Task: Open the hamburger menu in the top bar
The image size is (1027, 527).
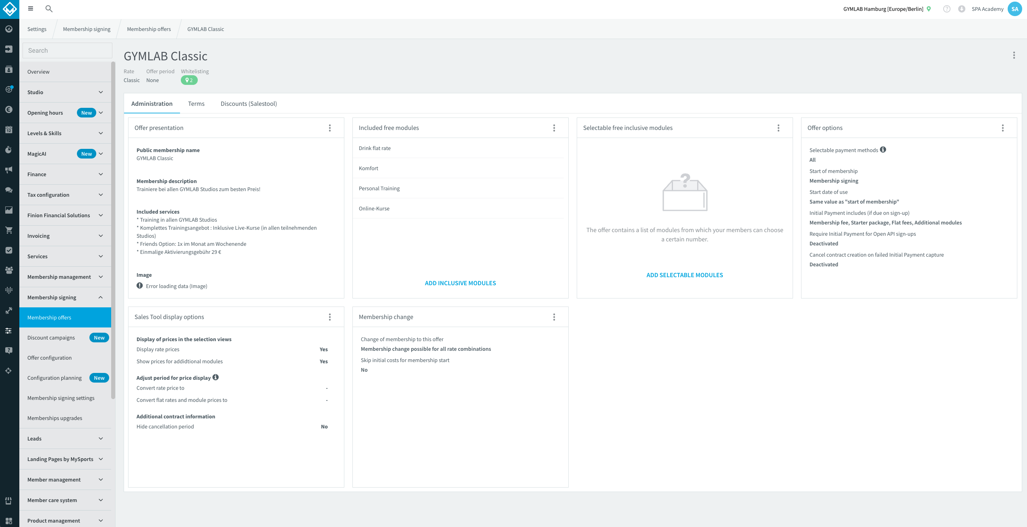Action: coord(31,8)
